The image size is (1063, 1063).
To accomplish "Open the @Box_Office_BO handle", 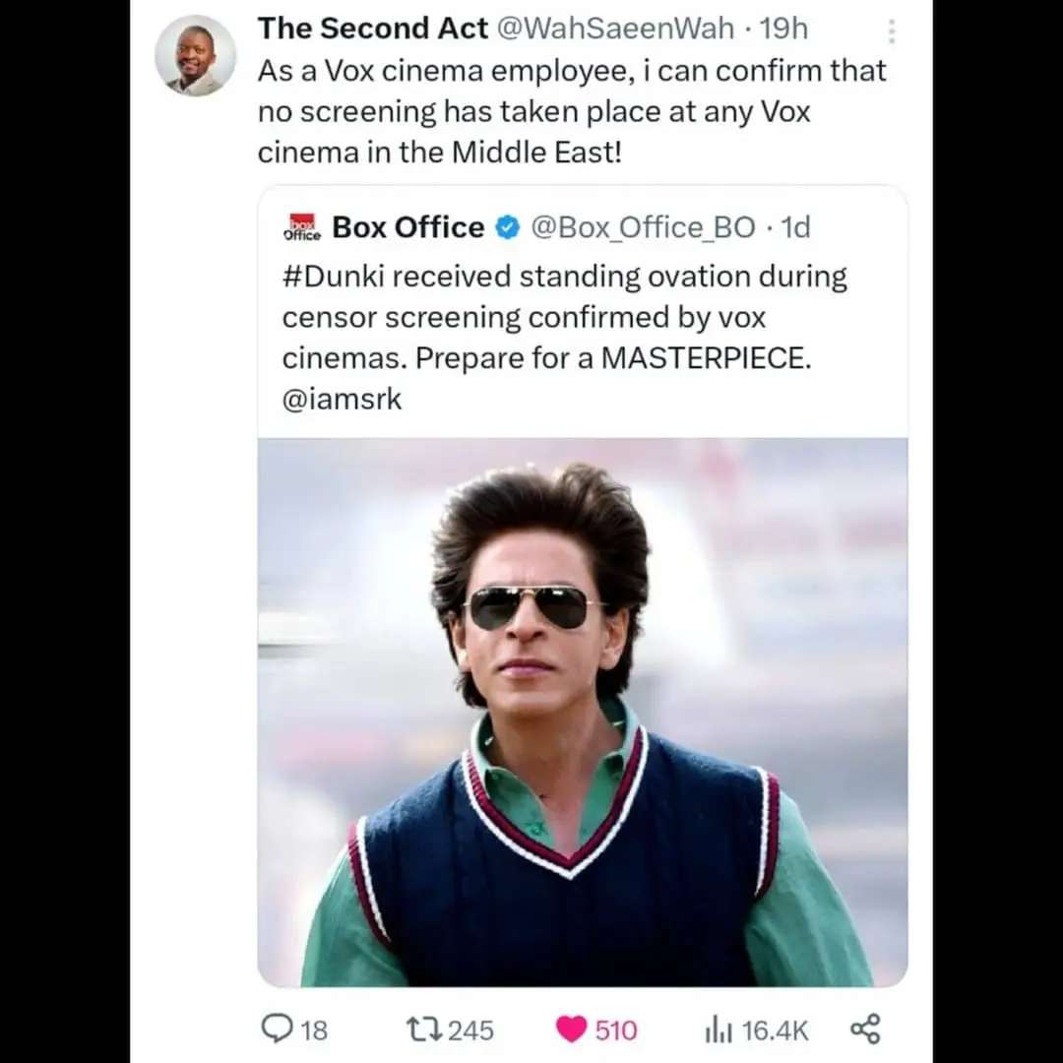I will (643, 227).
